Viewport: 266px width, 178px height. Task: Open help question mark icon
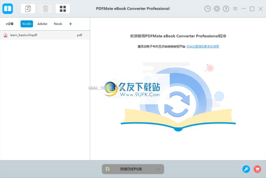tap(226, 9)
